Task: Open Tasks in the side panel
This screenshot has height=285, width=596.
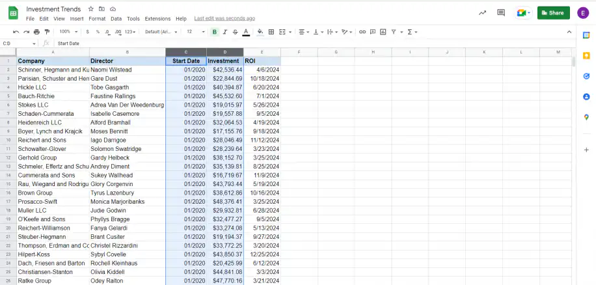Action: [586, 76]
